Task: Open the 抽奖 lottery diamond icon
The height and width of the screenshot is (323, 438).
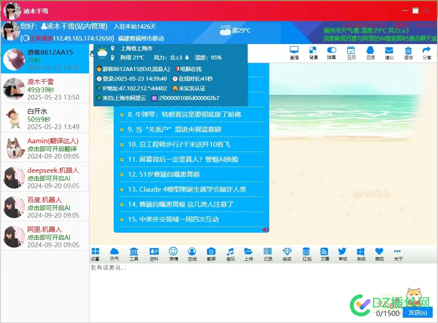Action: click(287, 254)
